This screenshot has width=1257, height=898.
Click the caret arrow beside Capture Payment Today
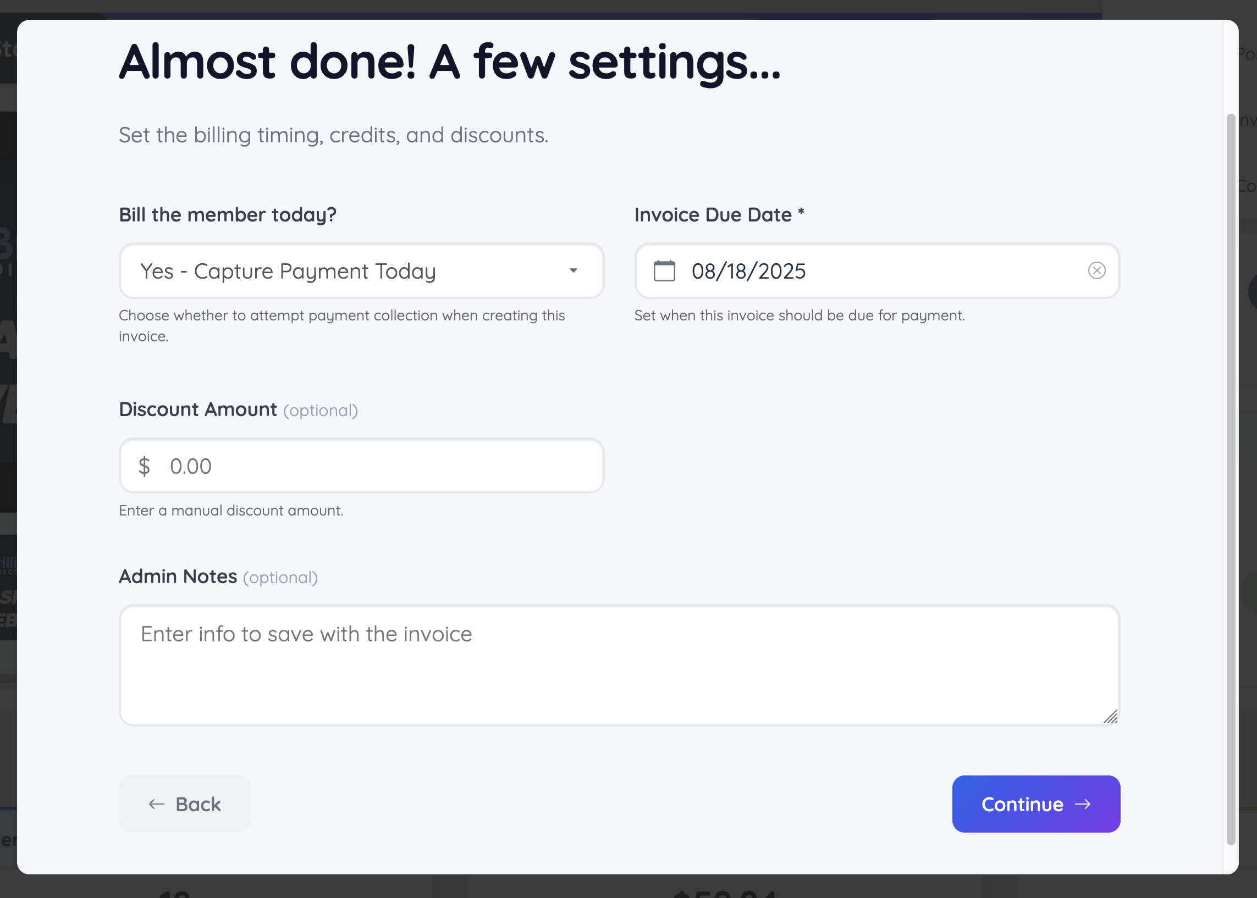(573, 271)
